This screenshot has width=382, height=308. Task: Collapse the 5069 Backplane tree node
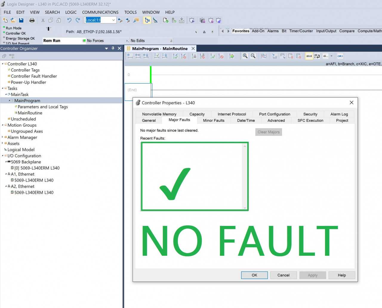(x=6, y=162)
